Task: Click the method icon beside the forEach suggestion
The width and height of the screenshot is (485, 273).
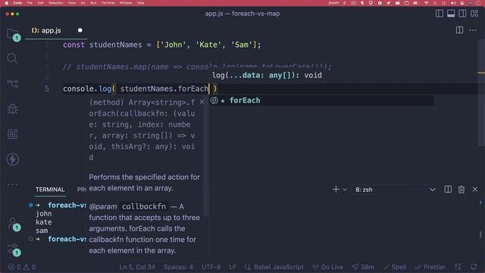Action: point(214,100)
